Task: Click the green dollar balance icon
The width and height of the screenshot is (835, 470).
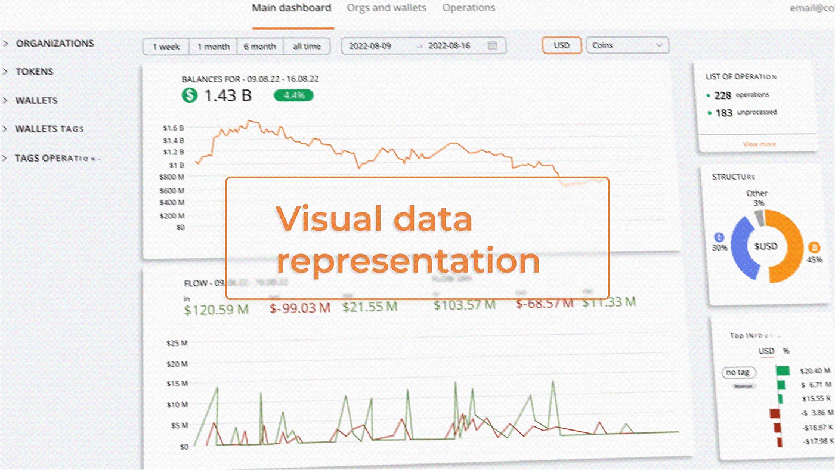Action: pos(190,95)
